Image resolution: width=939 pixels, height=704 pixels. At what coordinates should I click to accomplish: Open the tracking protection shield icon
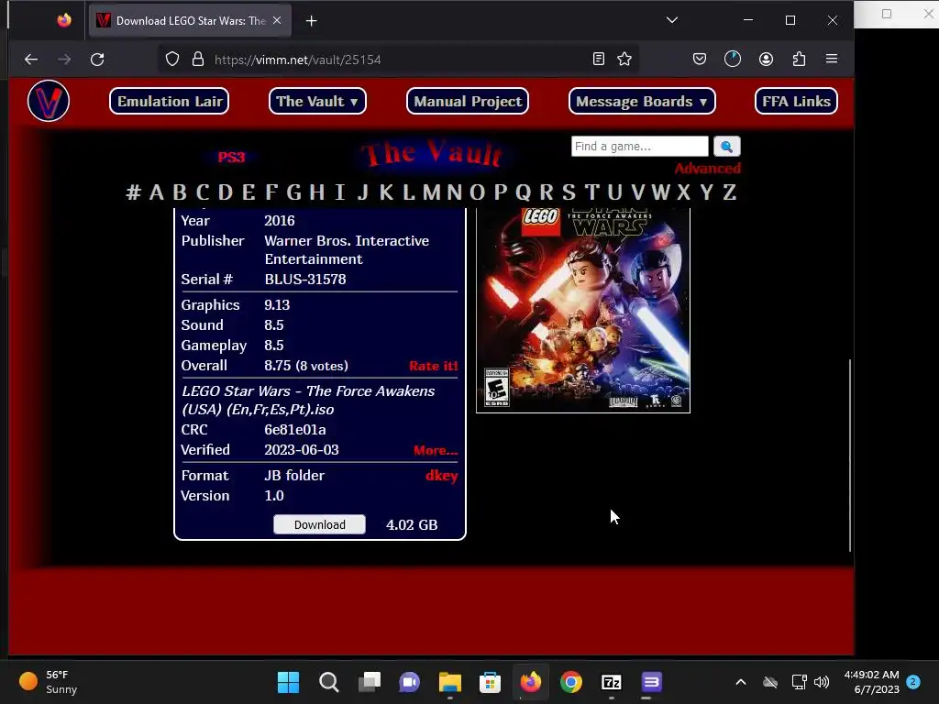(172, 60)
